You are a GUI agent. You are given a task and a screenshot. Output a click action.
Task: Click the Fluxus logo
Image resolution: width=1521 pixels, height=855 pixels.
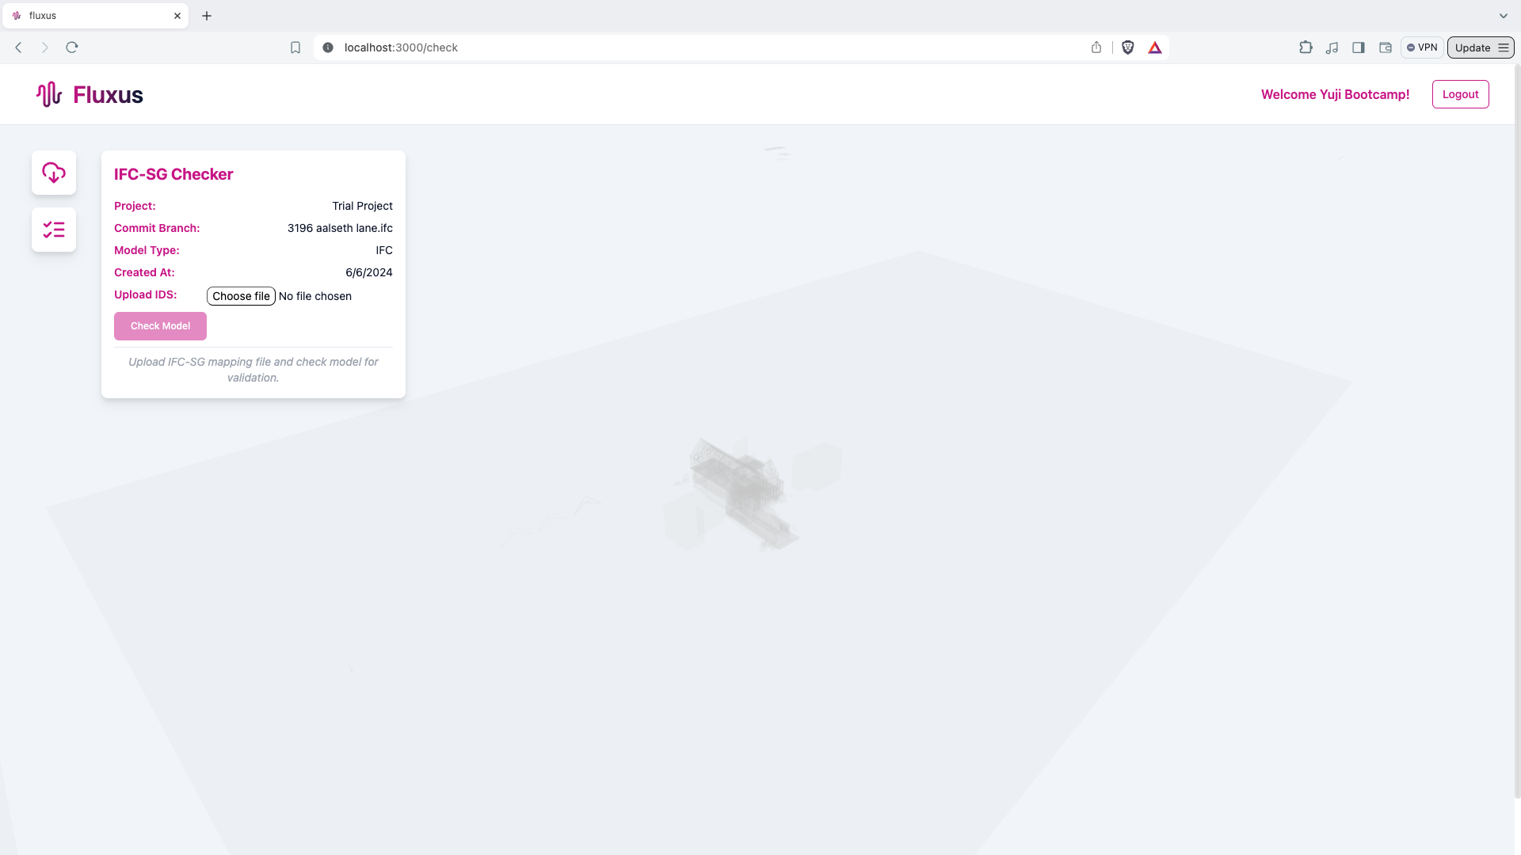click(90, 94)
